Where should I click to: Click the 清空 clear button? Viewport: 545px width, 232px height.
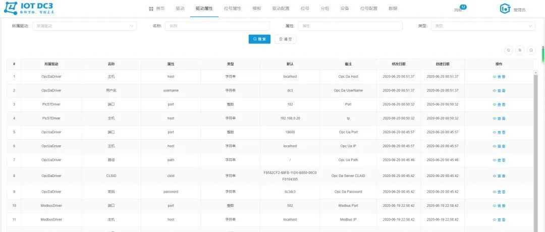(285, 39)
